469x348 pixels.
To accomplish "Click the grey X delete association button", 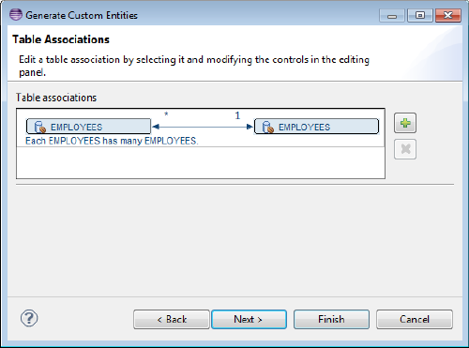I will [405, 149].
